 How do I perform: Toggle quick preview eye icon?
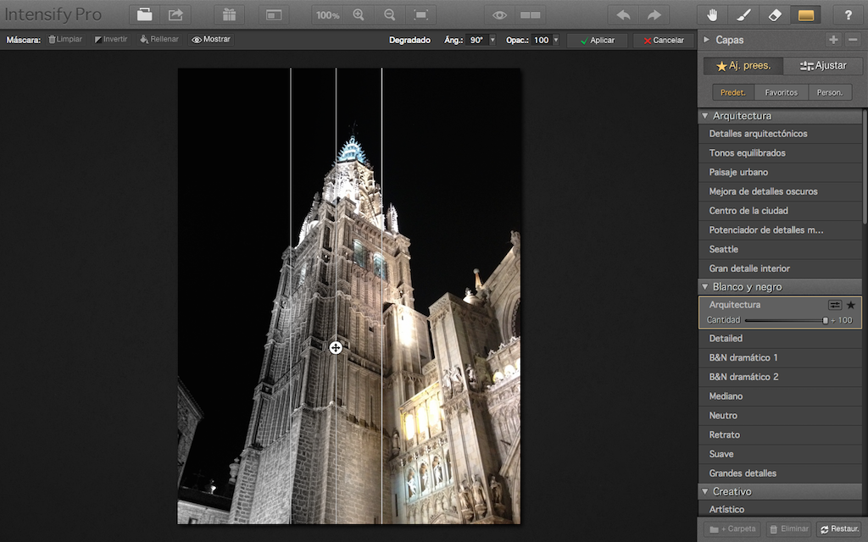[499, 15]
